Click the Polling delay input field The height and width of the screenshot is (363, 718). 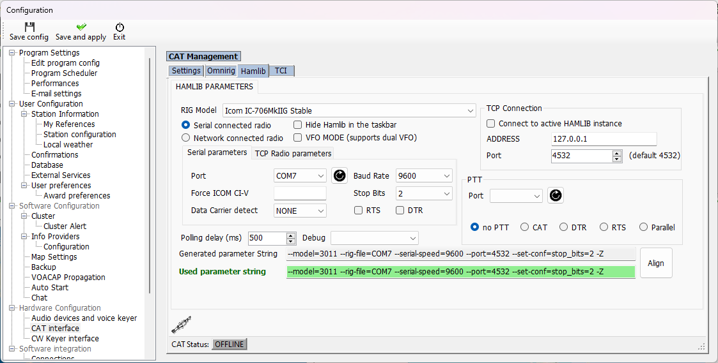tap(267, 238)
